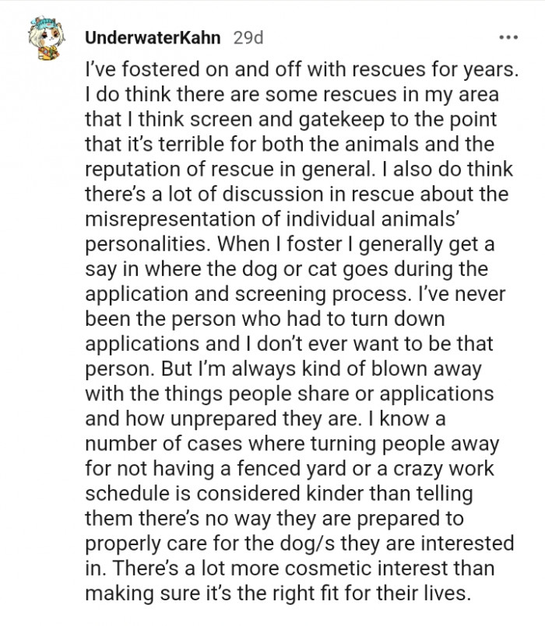Open the comment's three-dot options menu

508,38
